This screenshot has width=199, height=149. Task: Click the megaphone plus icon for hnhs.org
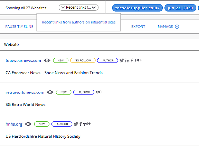coord(87,124)
